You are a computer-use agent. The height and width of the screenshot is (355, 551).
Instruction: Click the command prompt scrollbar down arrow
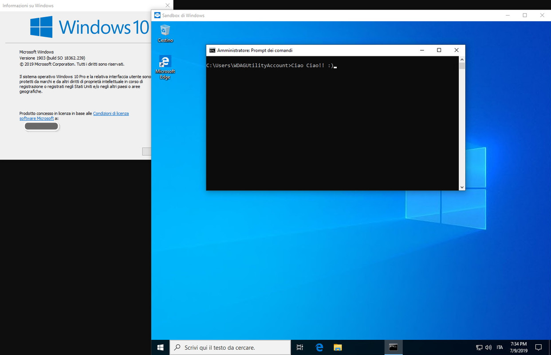(462, 187)
